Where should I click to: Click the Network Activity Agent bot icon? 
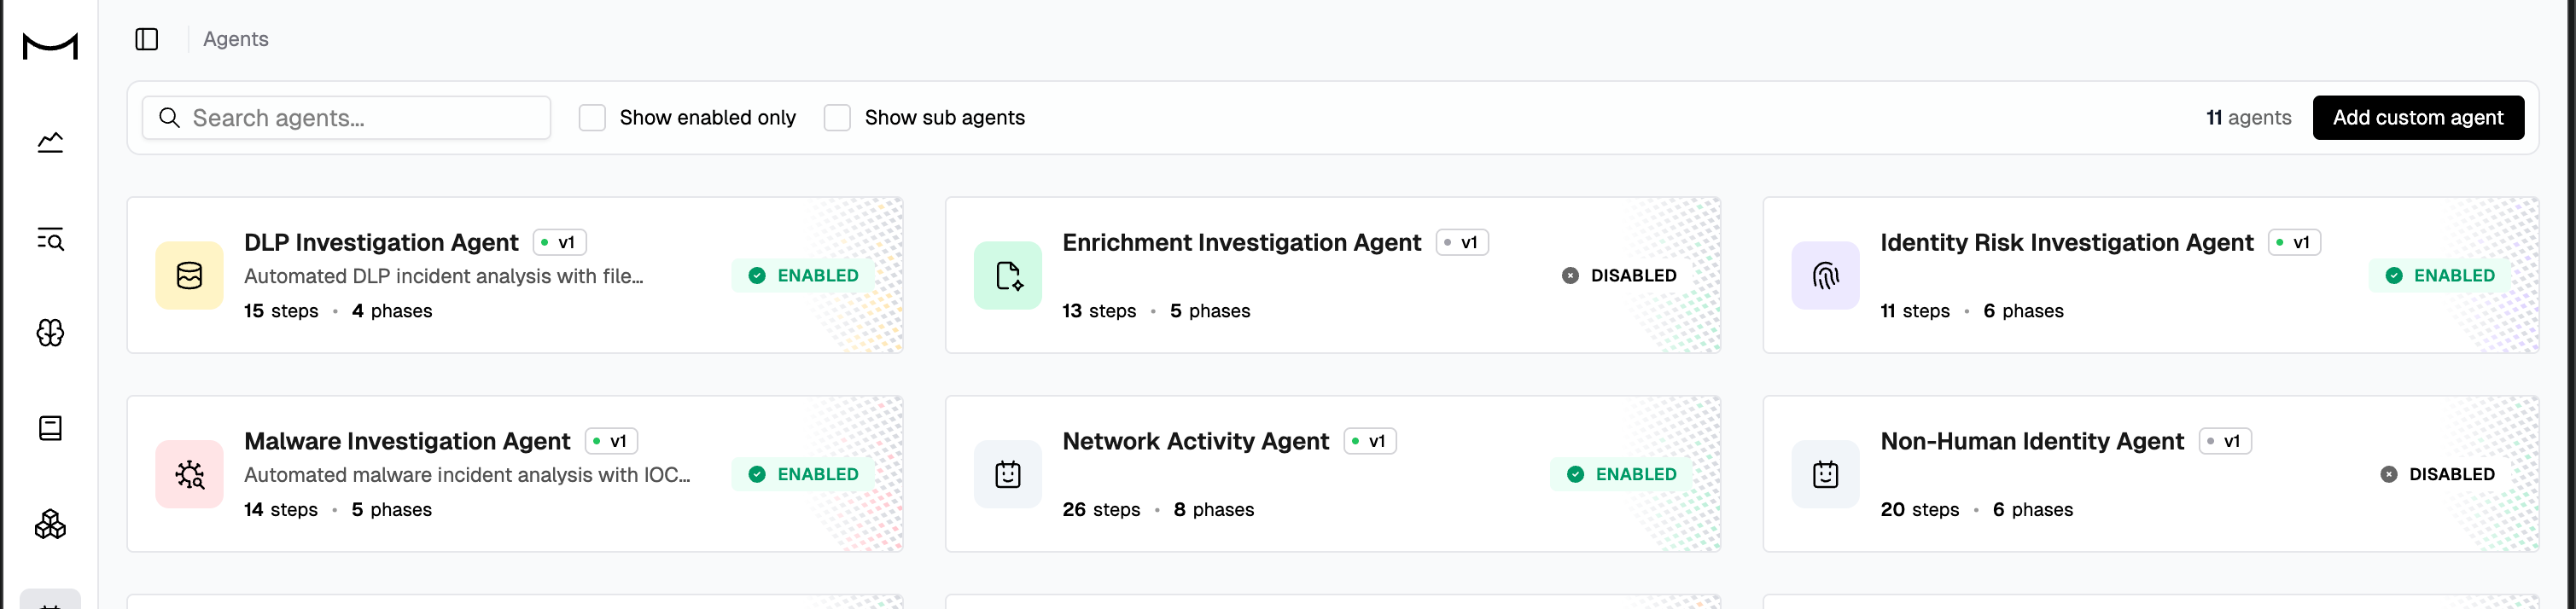click(1008, 474)
